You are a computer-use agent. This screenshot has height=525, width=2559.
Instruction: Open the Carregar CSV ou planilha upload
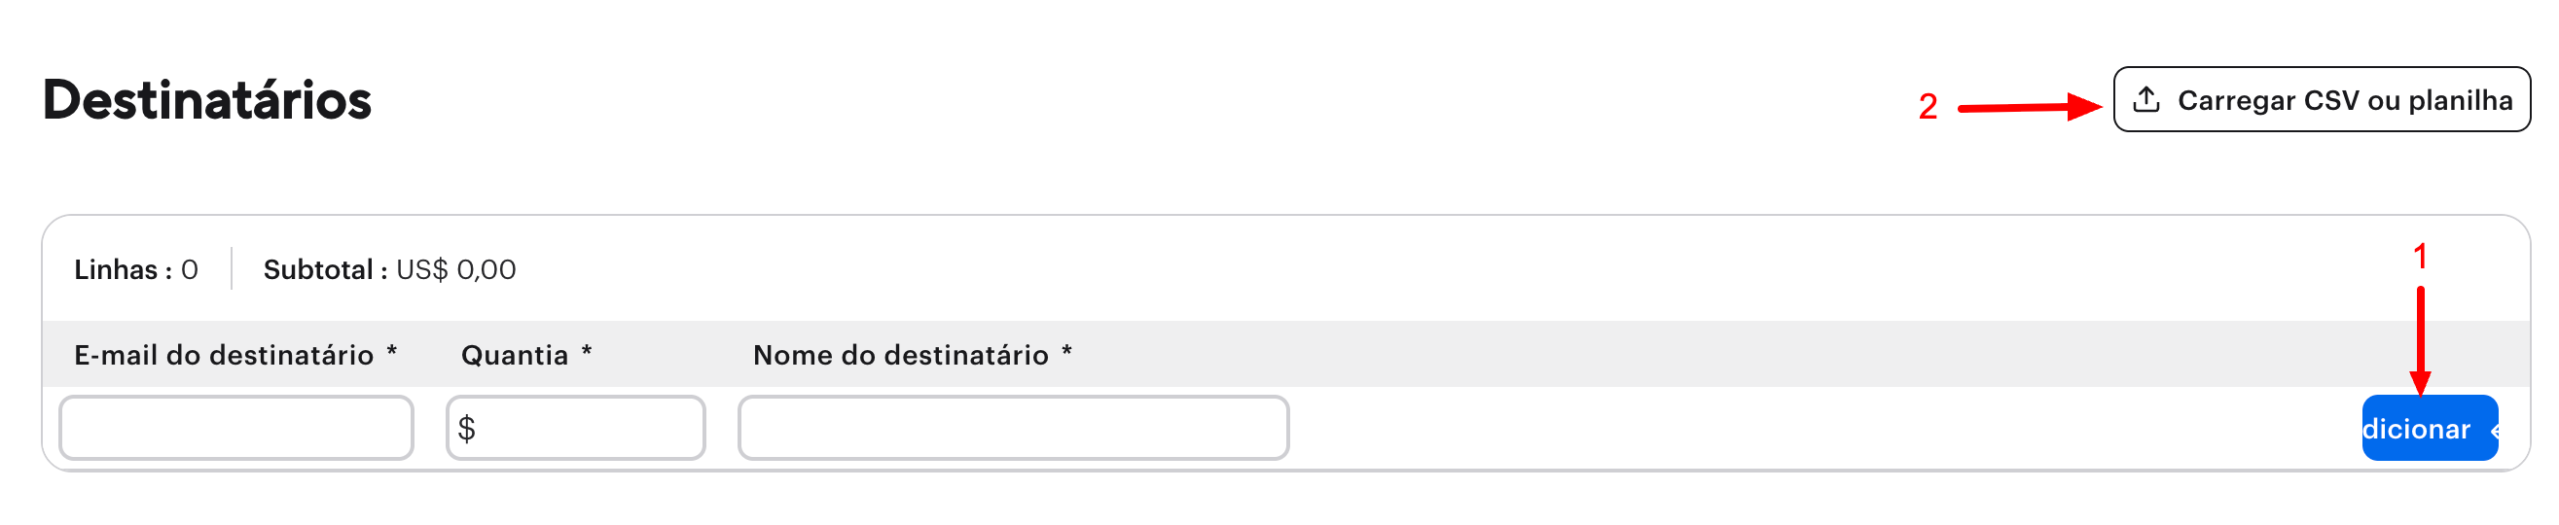coord(2321,100)
